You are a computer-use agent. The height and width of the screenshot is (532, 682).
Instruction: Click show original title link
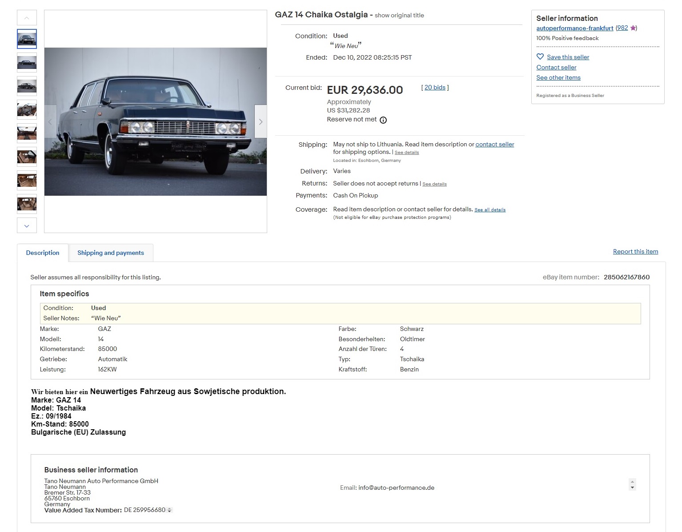pos(399,15)
